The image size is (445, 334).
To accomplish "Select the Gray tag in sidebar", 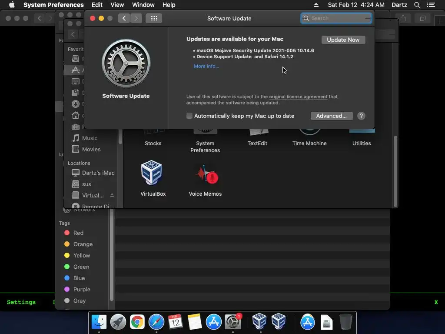I will click(x=80, y=301).
